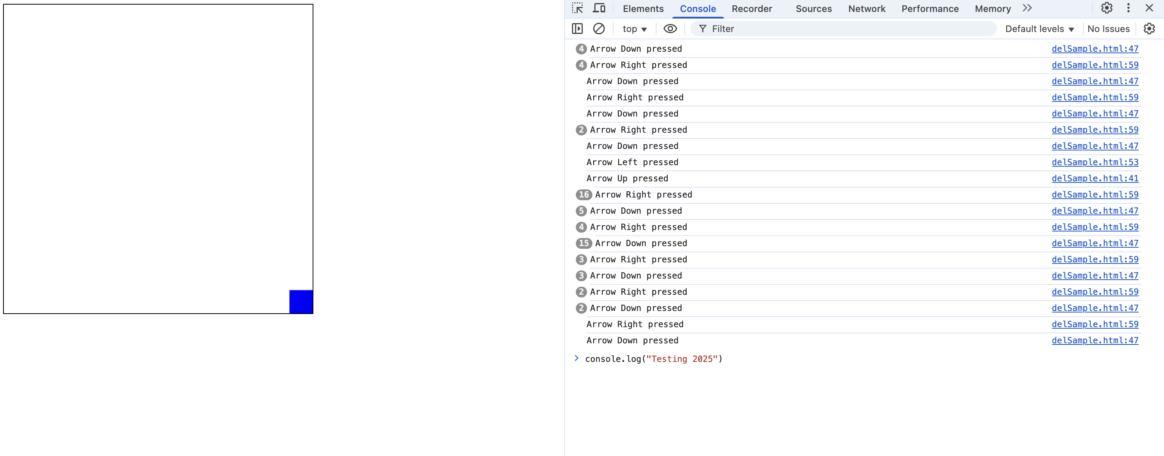Click the No Issues button
The height and width of the screenshot is (456, 1164).
(x=1108, y=29)
